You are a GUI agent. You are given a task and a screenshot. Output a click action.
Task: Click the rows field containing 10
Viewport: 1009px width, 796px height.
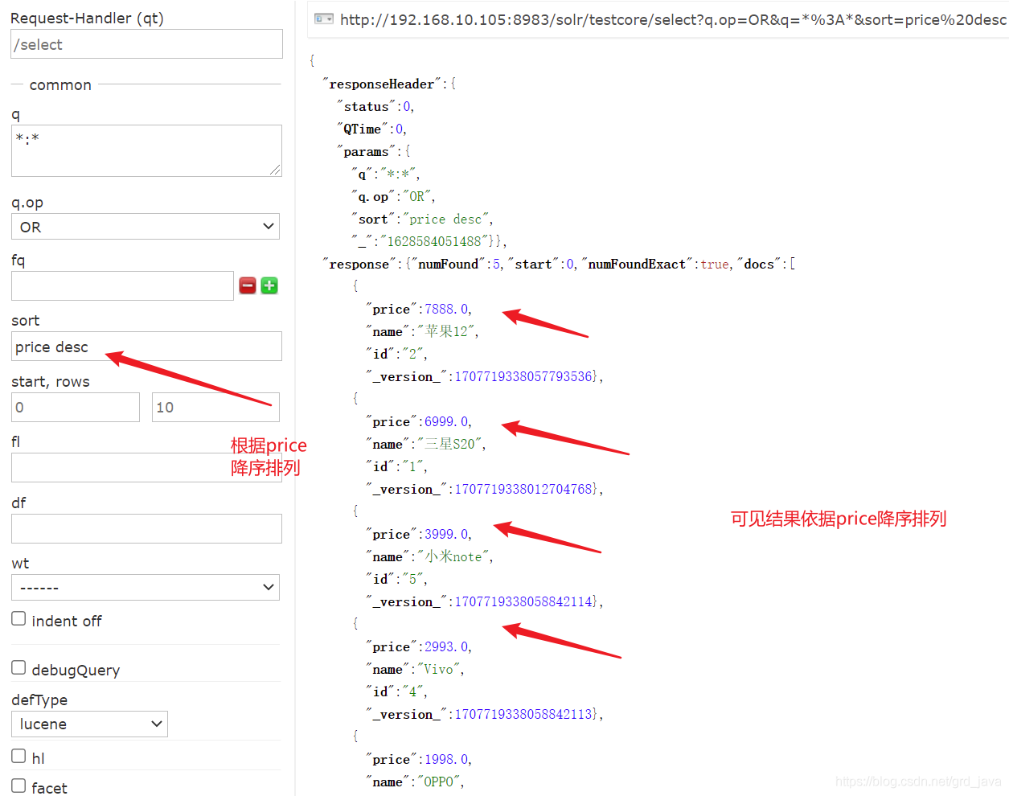(x=215, y=407)
